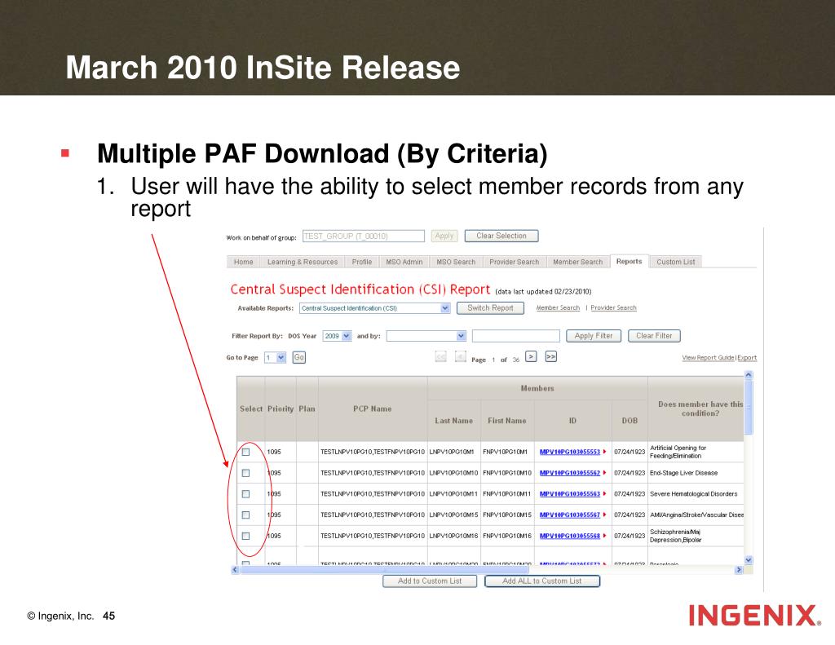Click red flag beside ID MPV10PG103055553
Image resolution: width=835 pixels, height=645 pixels.
(x=605, y=452)
